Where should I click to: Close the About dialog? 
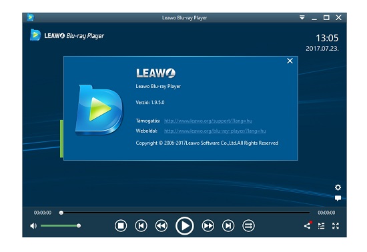(290, 61)
